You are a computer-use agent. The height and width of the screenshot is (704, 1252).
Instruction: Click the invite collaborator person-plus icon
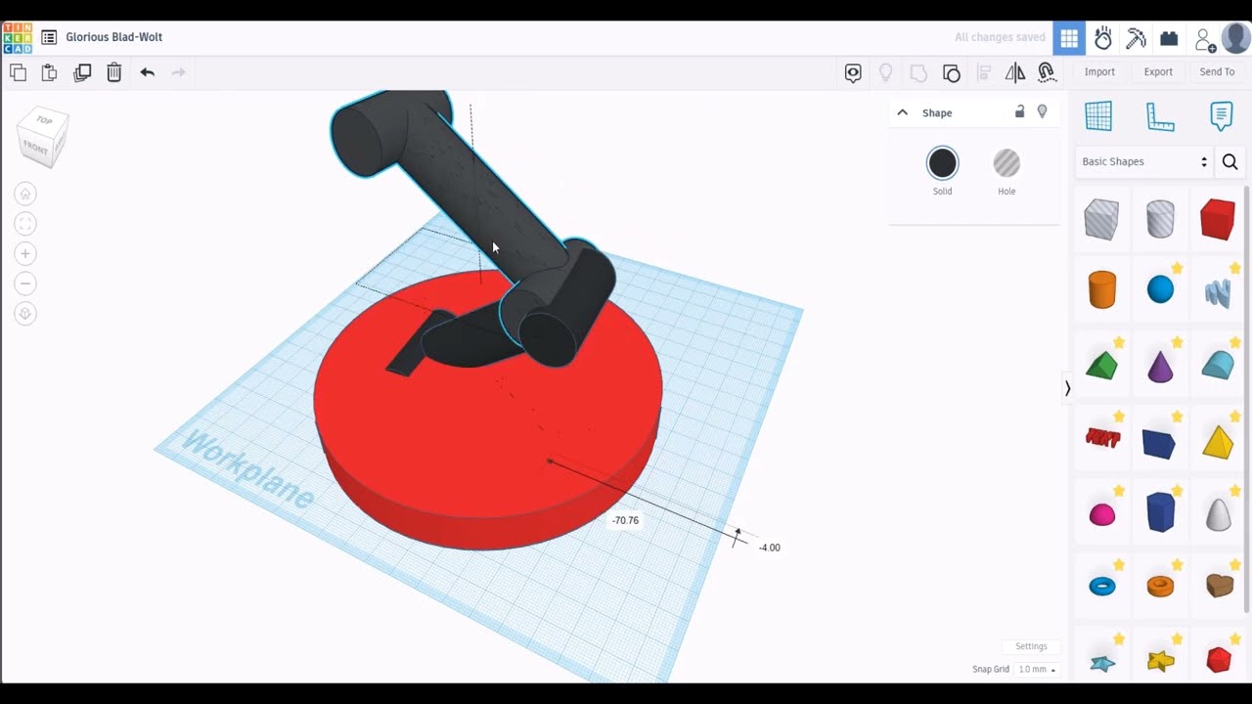[x=1205, y=39]
